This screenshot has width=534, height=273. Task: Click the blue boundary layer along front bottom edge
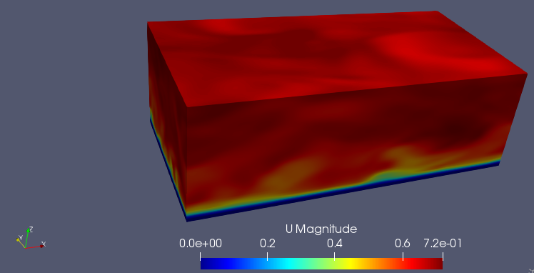(341, 192)
